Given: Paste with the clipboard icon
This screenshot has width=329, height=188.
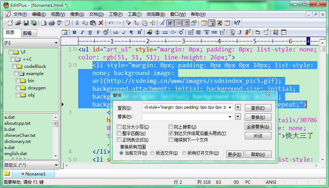Looking at the screenshot, I should pyautogui.click(x=93, y=23).
